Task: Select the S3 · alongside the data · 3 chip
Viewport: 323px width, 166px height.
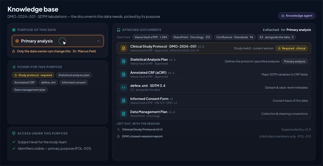Action: coord(276,37)
